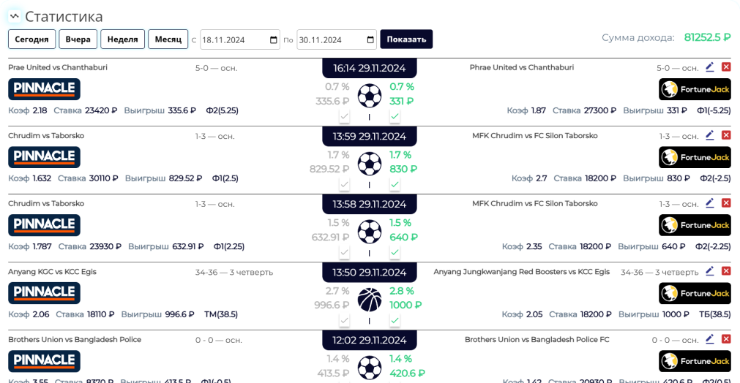The image size is (740, 383).
Task: Select the Неделя period filter
Action: click(122, 39)
